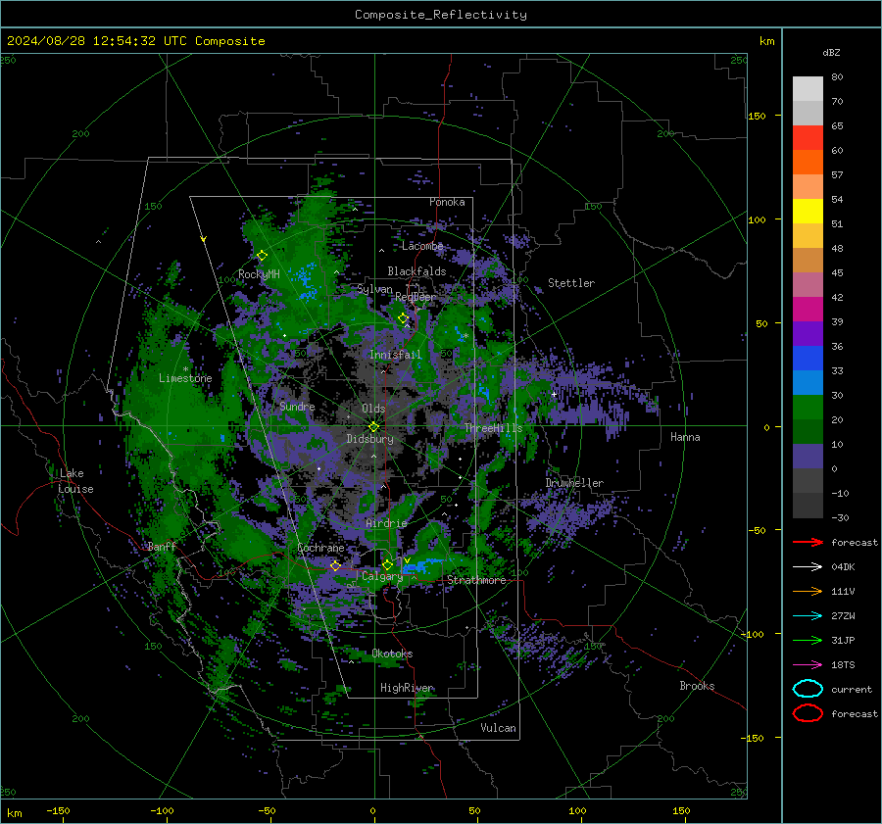Click the white plus marker west of Hanna
The height and width of the screenshot is (824, 882).
click(x=554, y=394)
